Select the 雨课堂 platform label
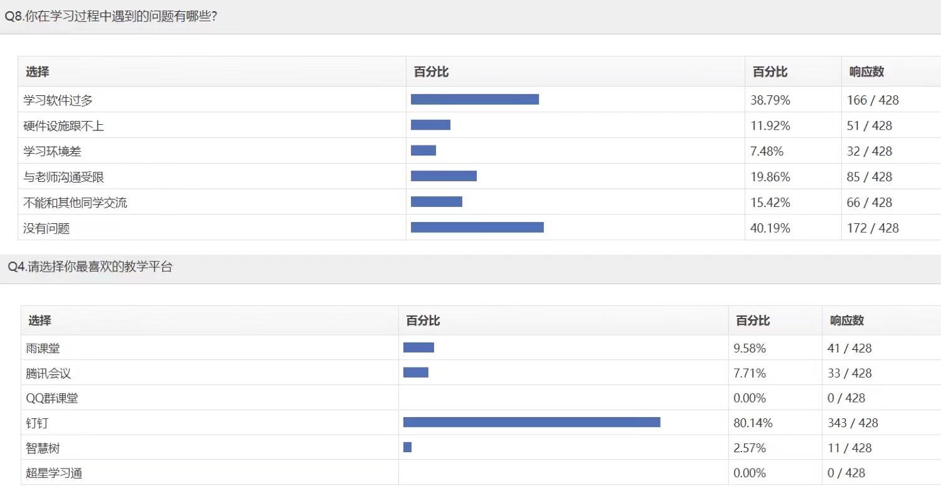The width and height of the screenshot is (941, 498). coord(43,348)
